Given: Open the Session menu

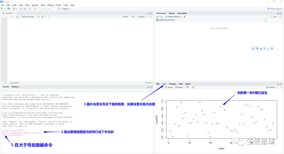Looking at the screenshot, I should point(35,5).
